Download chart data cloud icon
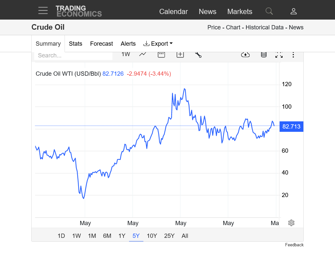This screenshot has height=261, width=335. click(x=245, y=55)
